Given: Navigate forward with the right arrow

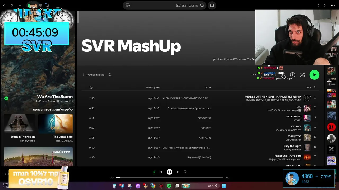Looking at the screenshot, I should click(324, 6).
